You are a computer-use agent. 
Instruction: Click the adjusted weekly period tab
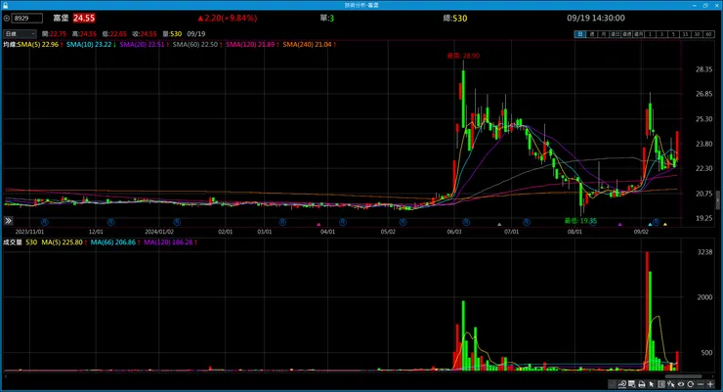(626, 34)
